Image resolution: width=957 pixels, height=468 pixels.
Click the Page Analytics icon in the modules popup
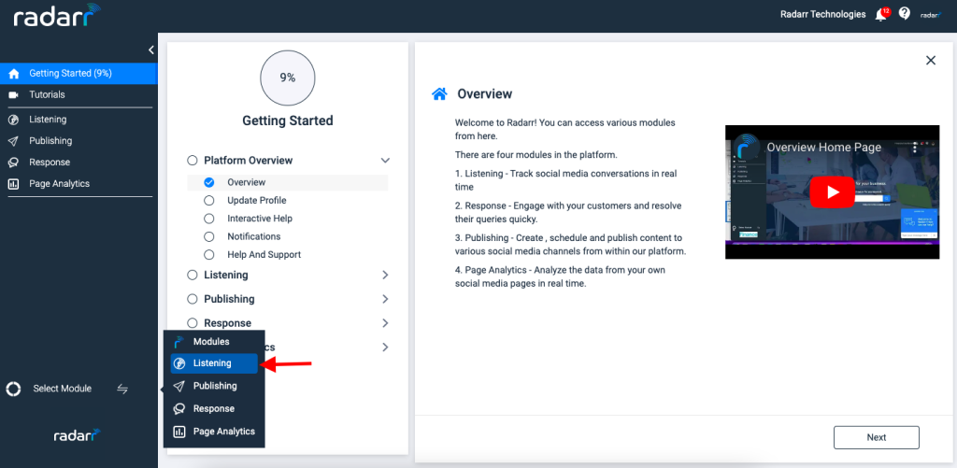coord(179,432)
